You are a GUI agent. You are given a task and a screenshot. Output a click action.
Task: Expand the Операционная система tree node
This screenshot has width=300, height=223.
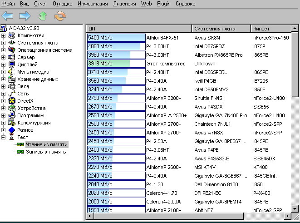tap(4, 50)
